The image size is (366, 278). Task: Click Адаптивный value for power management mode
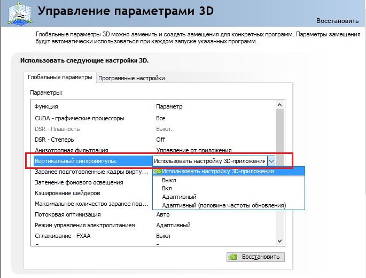[173, 225]
